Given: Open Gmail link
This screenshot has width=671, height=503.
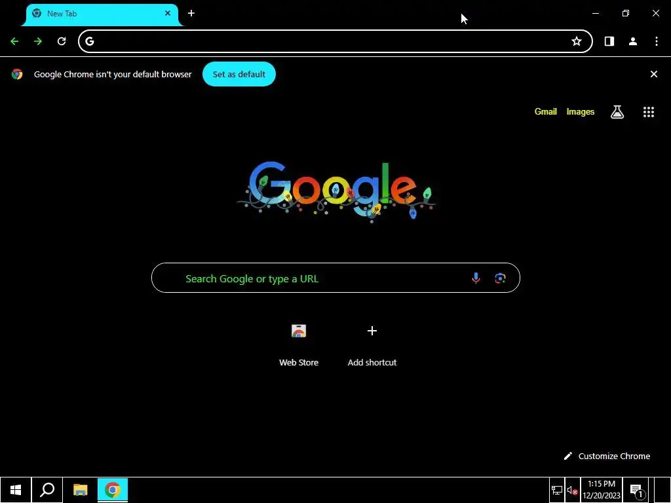Looking at the screenshot, I should click(x=546, y=111).
